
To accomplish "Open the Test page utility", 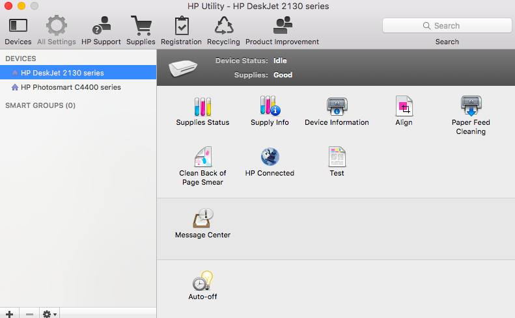I will [337, 158].
